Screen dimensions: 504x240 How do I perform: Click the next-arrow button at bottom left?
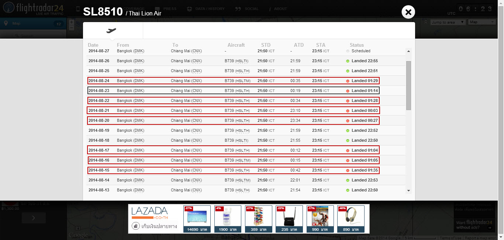(34, 218)
